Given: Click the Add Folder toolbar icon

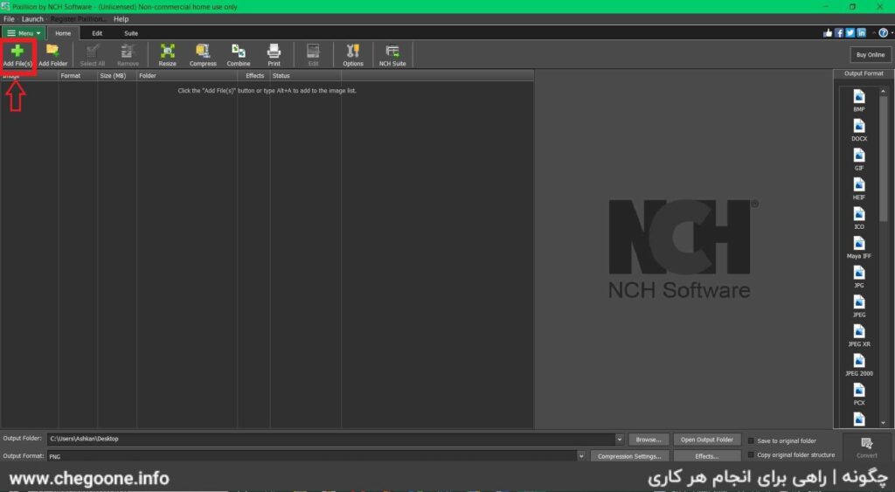Looking at the screenshot, I should click(52, 55).
